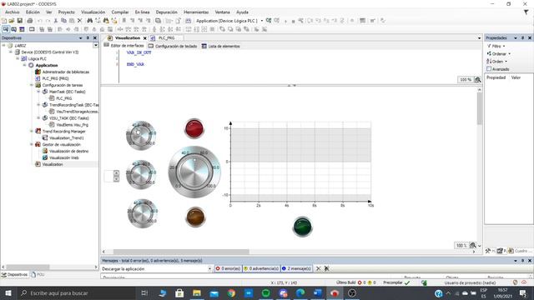Enable the Avanzado checkbox
The height and width of the screenshot is (300, 534).
[x=489, y=68]
